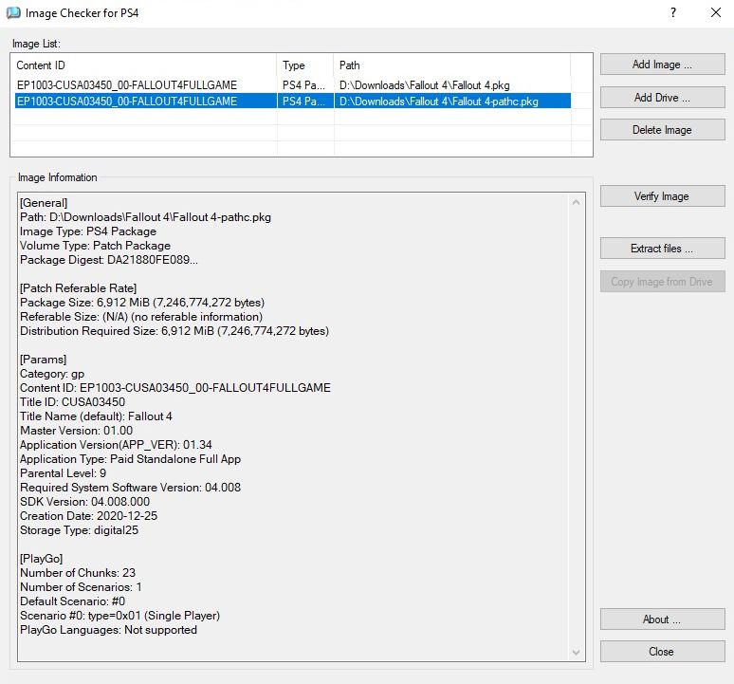
Task: Click the Category: gp line
Action: [52, 374]
